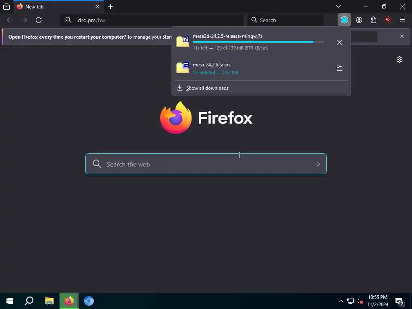412x309 pixels.
Task: Dismiss the startup notification bar
Action: click(x=402, y=36)
